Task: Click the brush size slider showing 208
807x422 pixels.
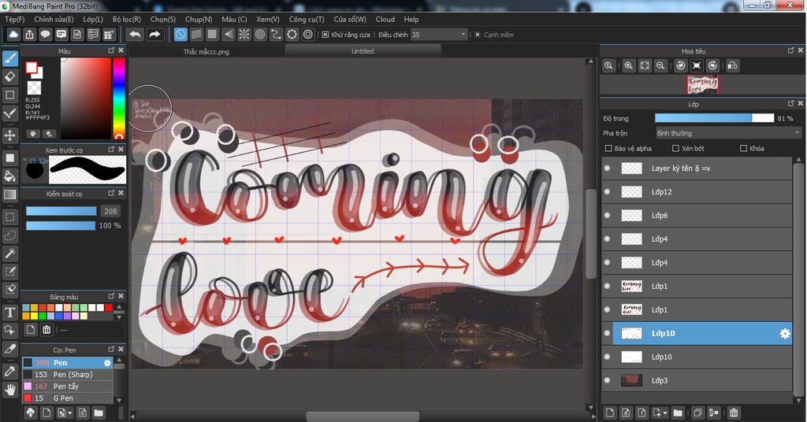Action: (x=61, y=211)
